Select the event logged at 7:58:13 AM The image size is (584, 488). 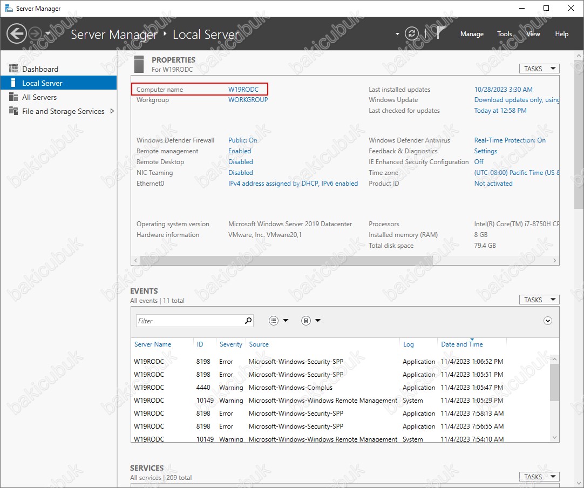click(341, 413)
